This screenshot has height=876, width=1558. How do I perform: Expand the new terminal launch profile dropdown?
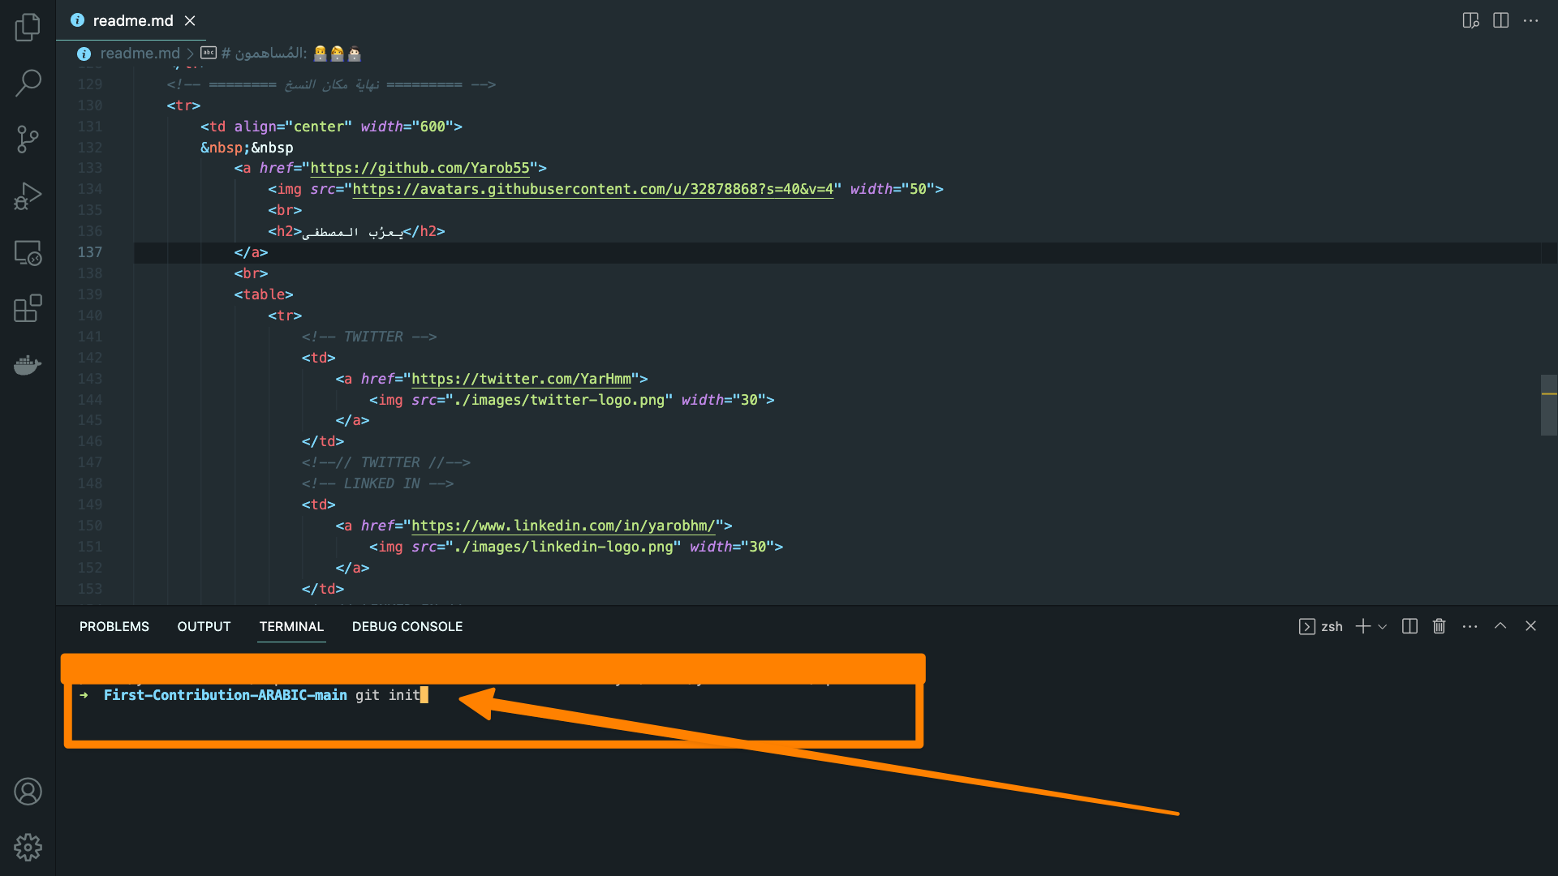click(1383, 626)
